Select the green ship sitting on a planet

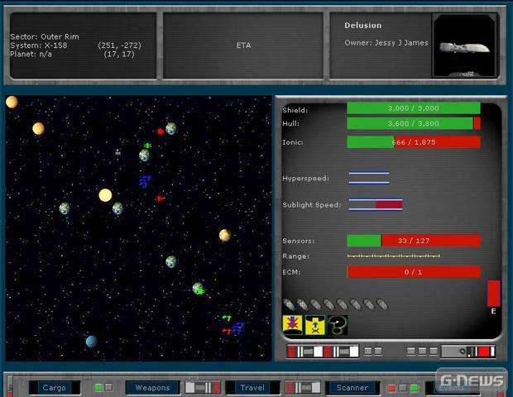[200, 290]
